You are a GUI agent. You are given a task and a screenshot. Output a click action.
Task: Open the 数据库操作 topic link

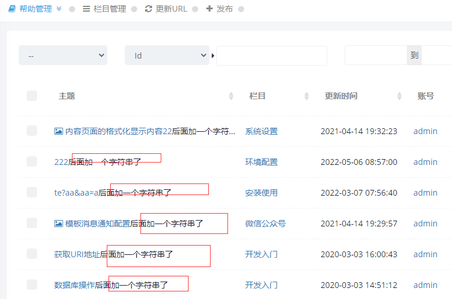point(75,285)
